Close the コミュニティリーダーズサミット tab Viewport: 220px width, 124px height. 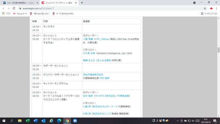(x=76, y=3)
